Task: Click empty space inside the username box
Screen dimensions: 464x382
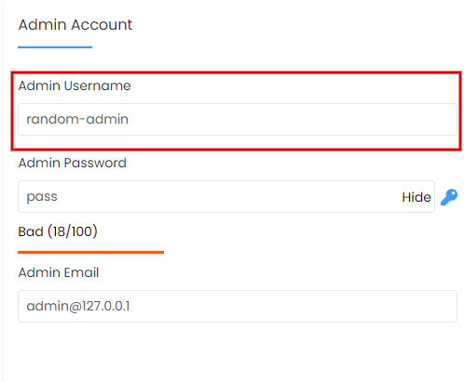Action: tap(292, 119)
